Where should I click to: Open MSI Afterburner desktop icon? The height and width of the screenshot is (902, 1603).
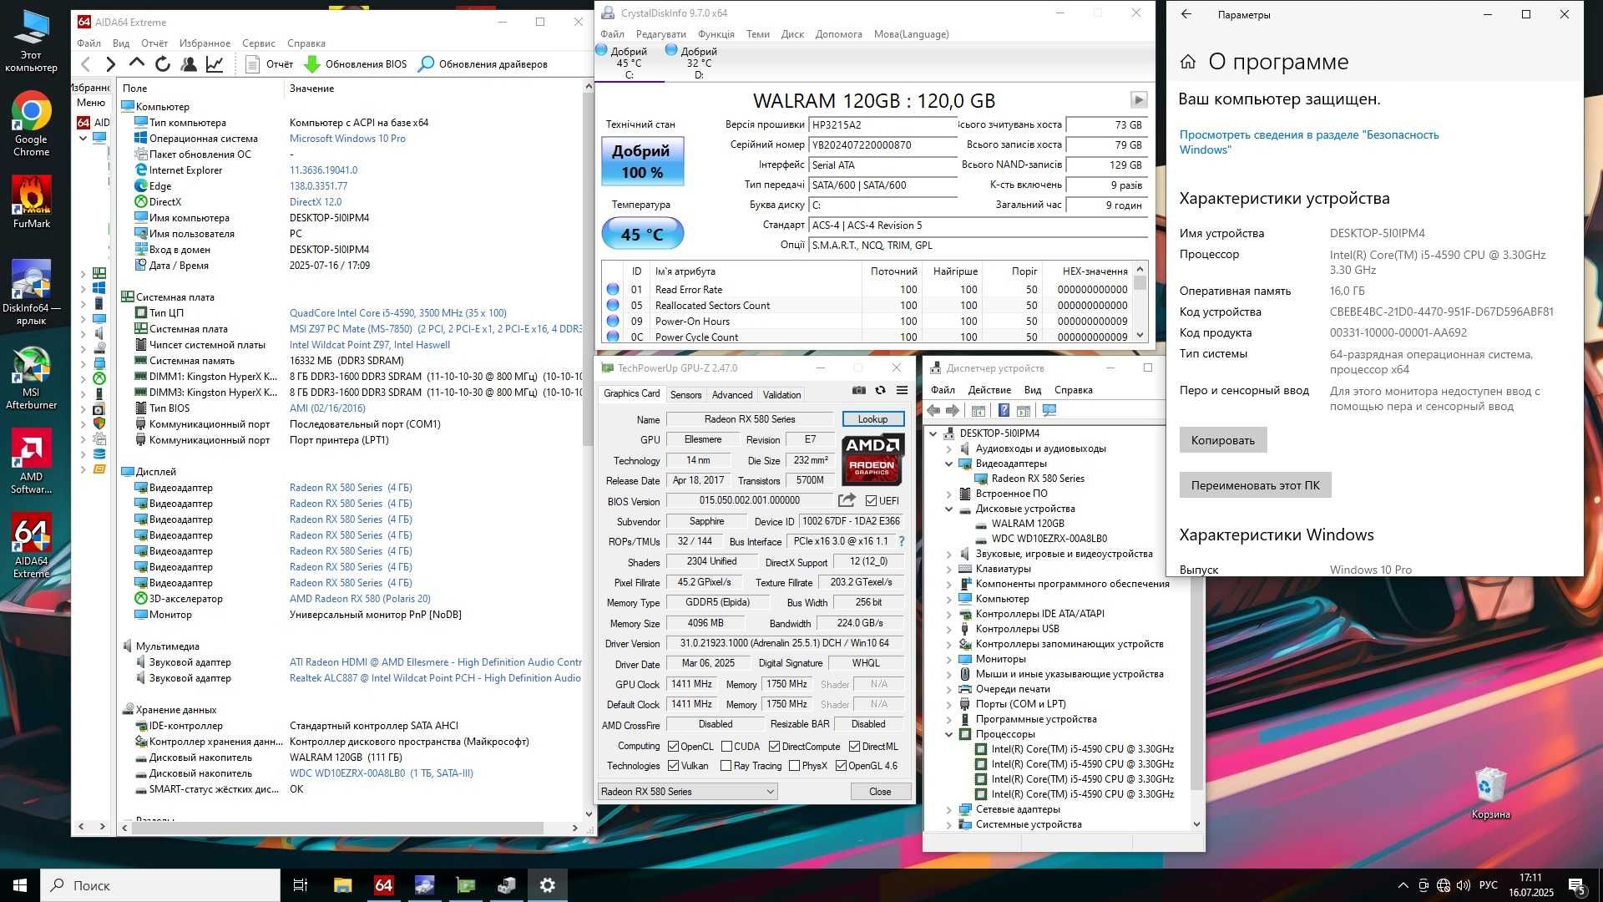(31, 377)
